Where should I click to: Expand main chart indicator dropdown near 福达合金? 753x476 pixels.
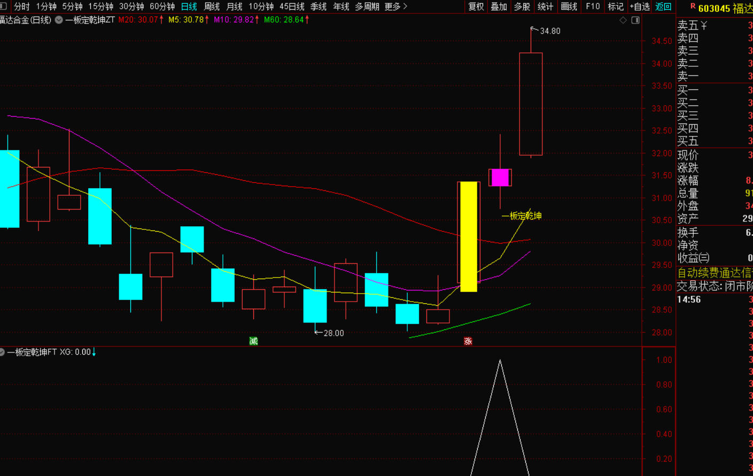(59, 20)
